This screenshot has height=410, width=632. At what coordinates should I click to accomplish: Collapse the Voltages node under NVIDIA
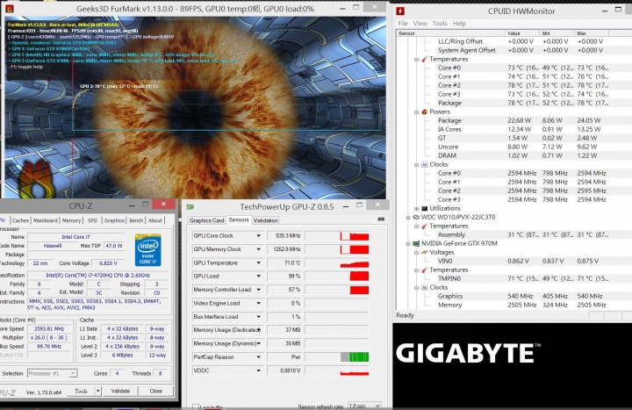click(416, 253)
